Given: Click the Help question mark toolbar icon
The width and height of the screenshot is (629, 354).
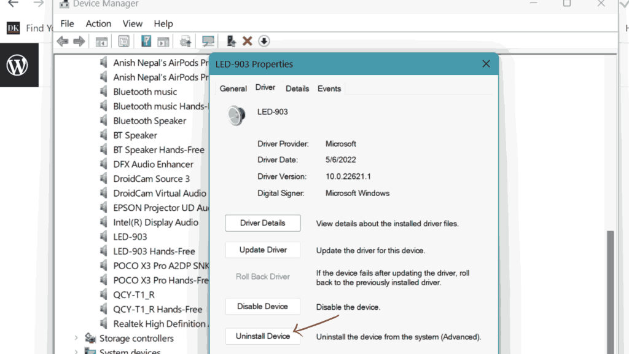Looking at the screenshot, I should 146,41.
